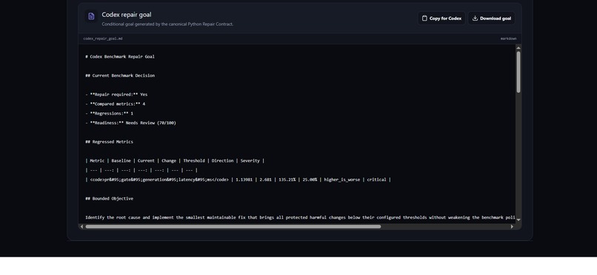Click the Codex repair goal document icon
597x275 pixels.
[x=91, y=16]
